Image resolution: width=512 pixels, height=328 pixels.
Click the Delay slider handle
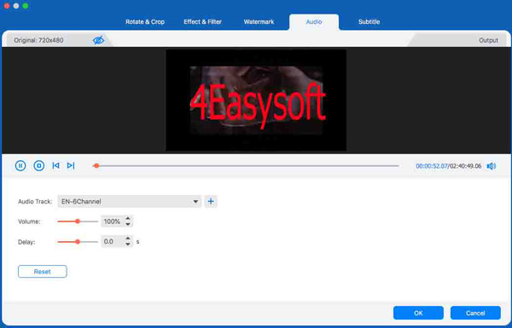[x=78, y=242]
